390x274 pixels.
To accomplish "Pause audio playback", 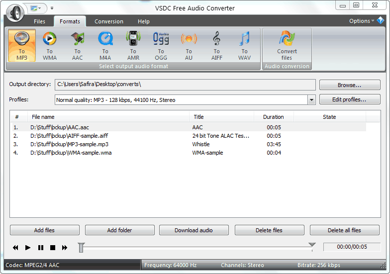I will pos(41,248).
